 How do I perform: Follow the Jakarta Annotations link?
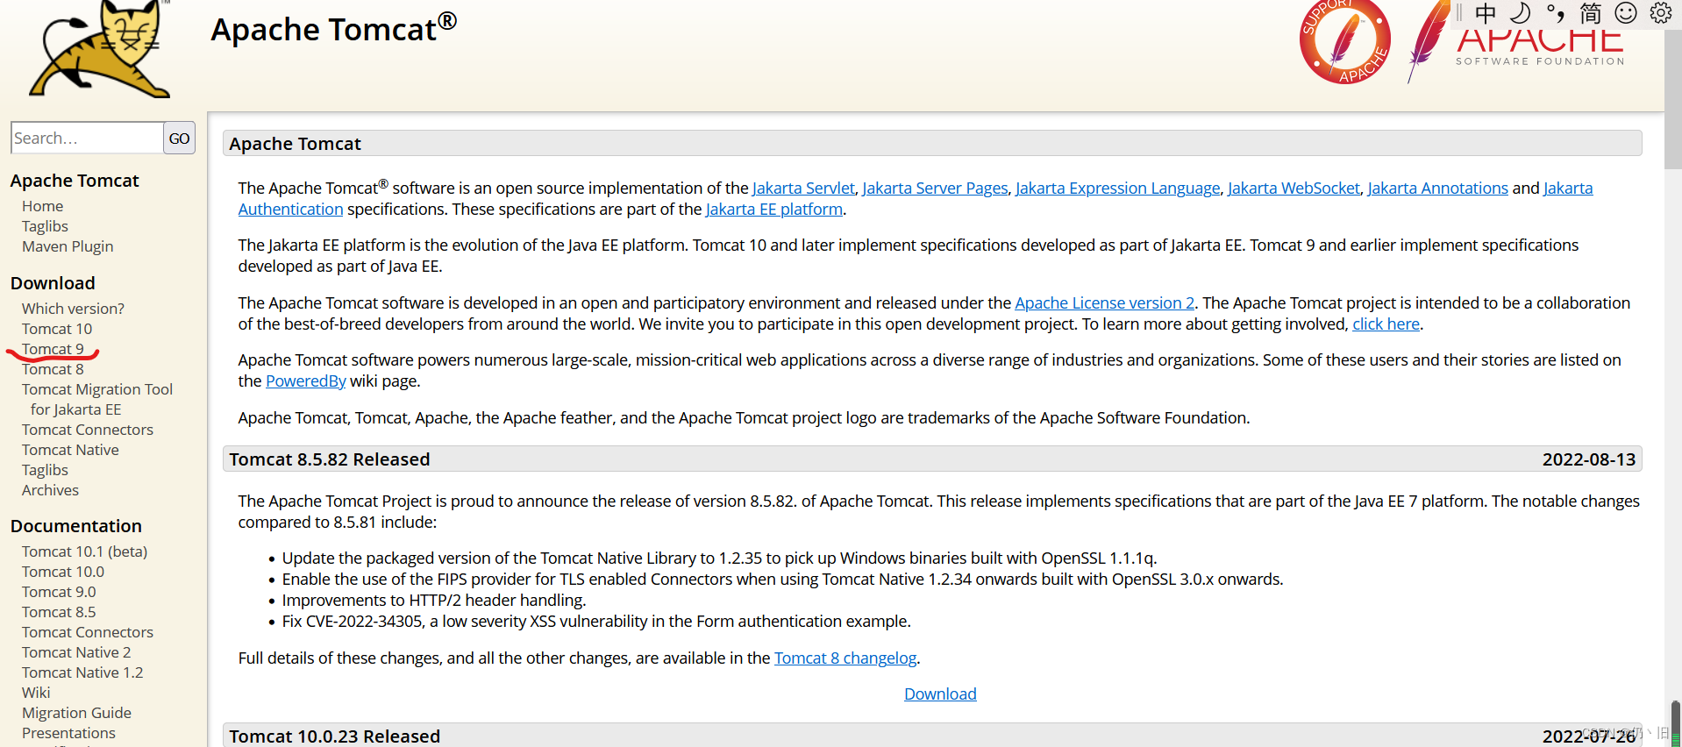[1437, 188]
